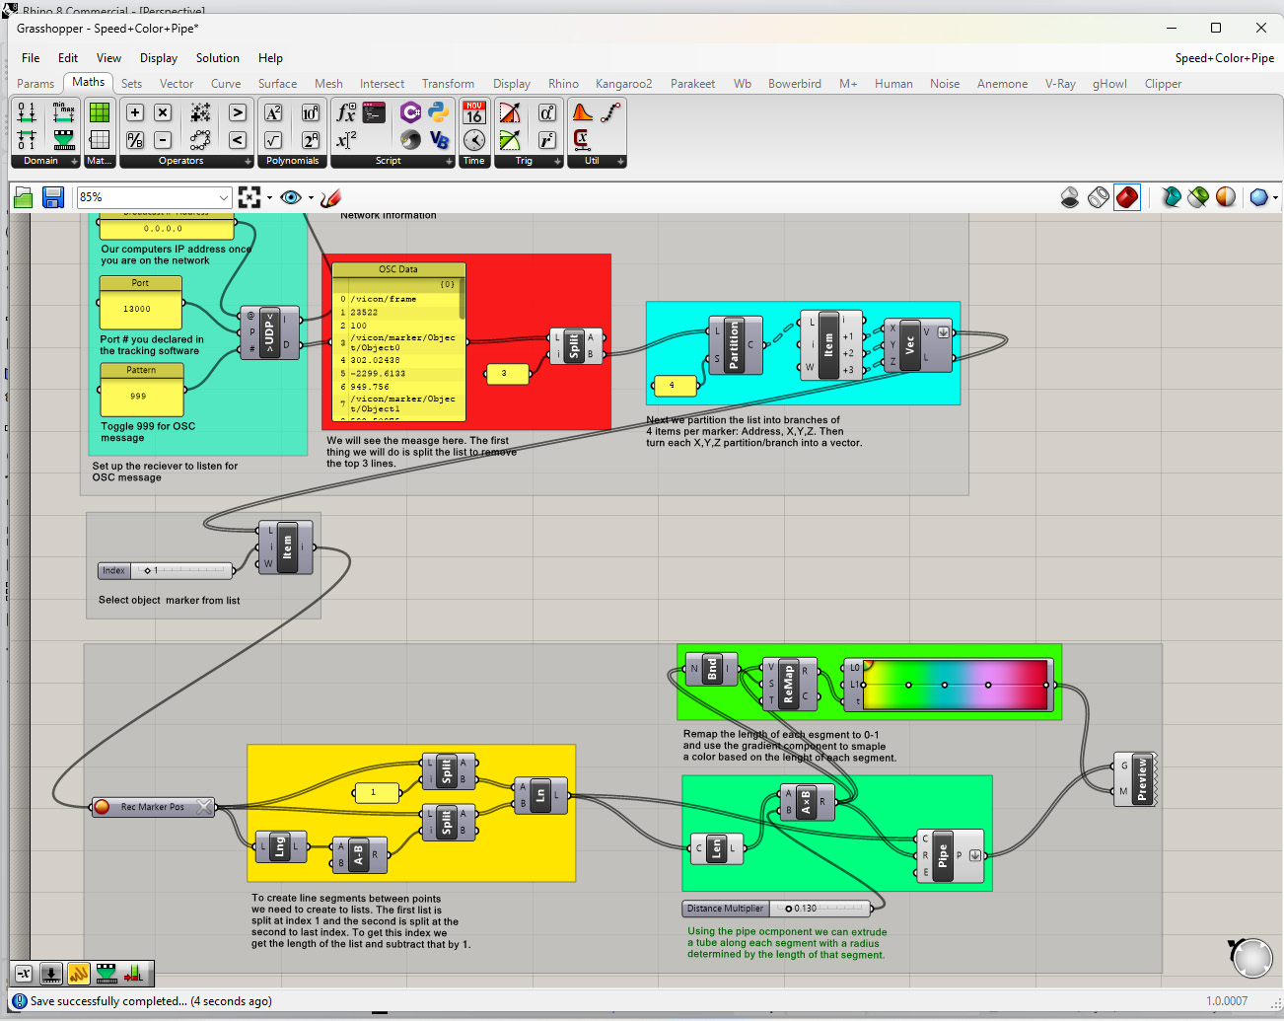This screenshot has width=1284, height=1021.
Task: Click the Save document icon
Action: pos(53,198)
